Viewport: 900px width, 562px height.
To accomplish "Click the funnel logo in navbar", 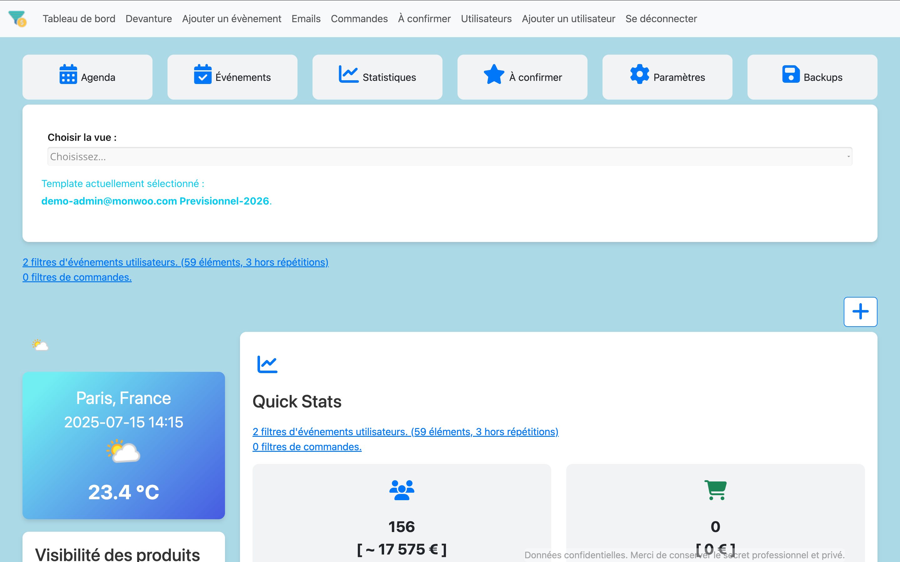I will [x=17, y=18].
